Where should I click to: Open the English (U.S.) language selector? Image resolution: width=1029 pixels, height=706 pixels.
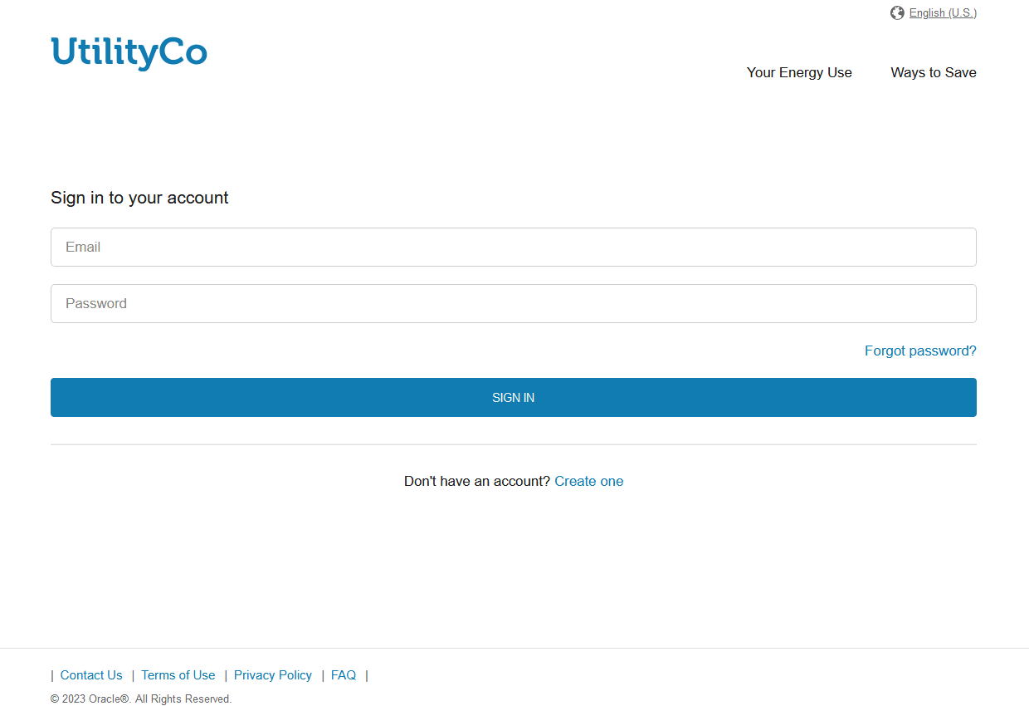click(x=943, y=12)
